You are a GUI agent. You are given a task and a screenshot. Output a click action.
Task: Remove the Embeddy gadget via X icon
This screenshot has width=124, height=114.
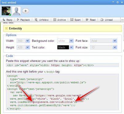coord(6,28)
